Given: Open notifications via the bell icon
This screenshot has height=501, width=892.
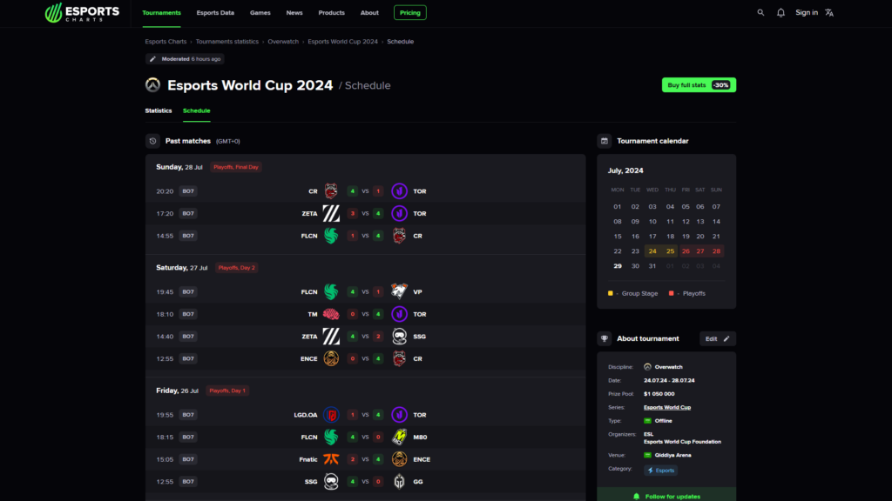Looking at the screenshot, I should point(782,13).
